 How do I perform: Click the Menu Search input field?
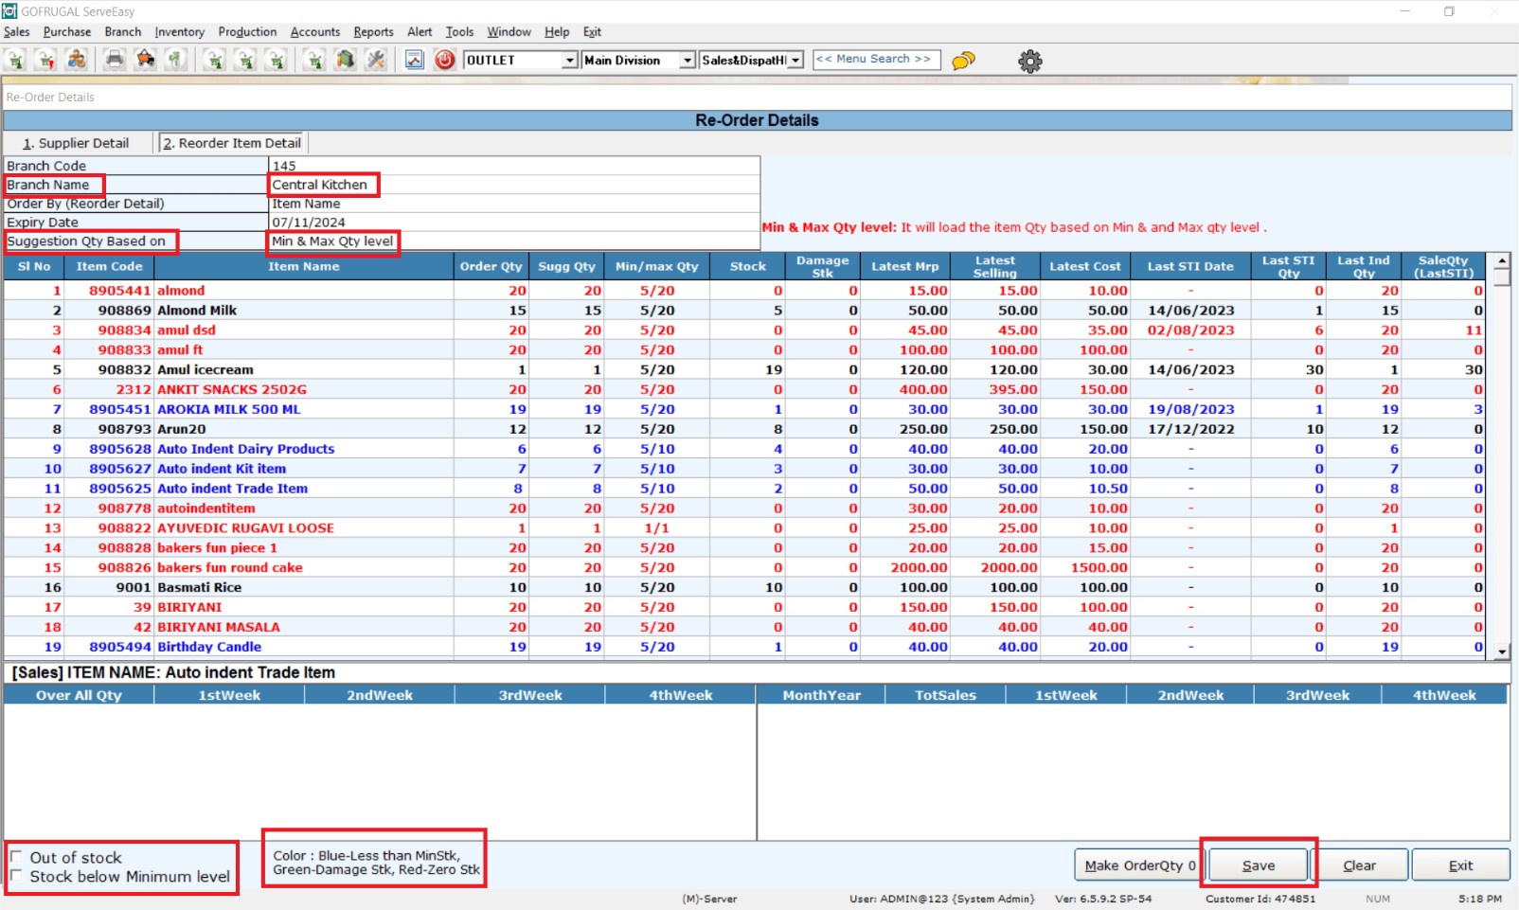876,59
